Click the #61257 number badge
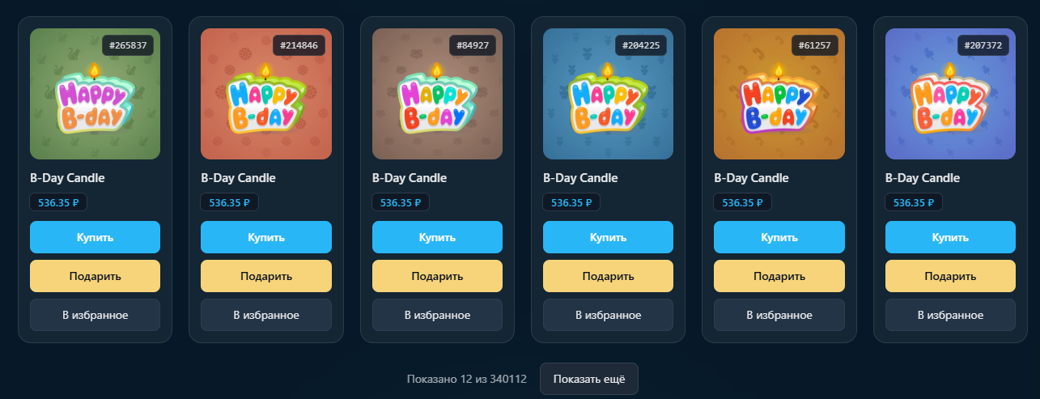The width and height of the screenshot is (1040, 399). pyautogui.click(x=815, y=45)
